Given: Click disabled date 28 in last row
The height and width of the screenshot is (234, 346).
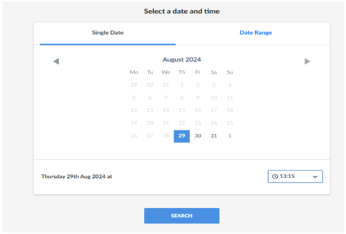Looking at the screenshot, I should [166, 136].
